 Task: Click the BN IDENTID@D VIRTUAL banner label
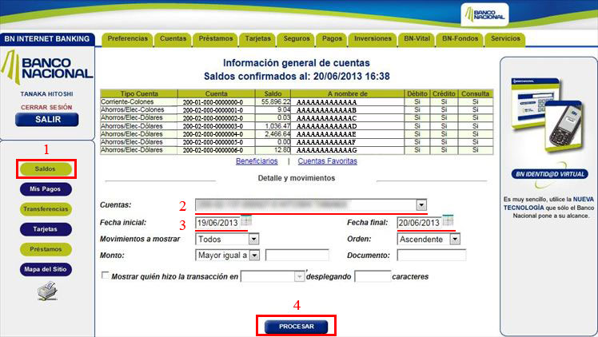[549, 174]
